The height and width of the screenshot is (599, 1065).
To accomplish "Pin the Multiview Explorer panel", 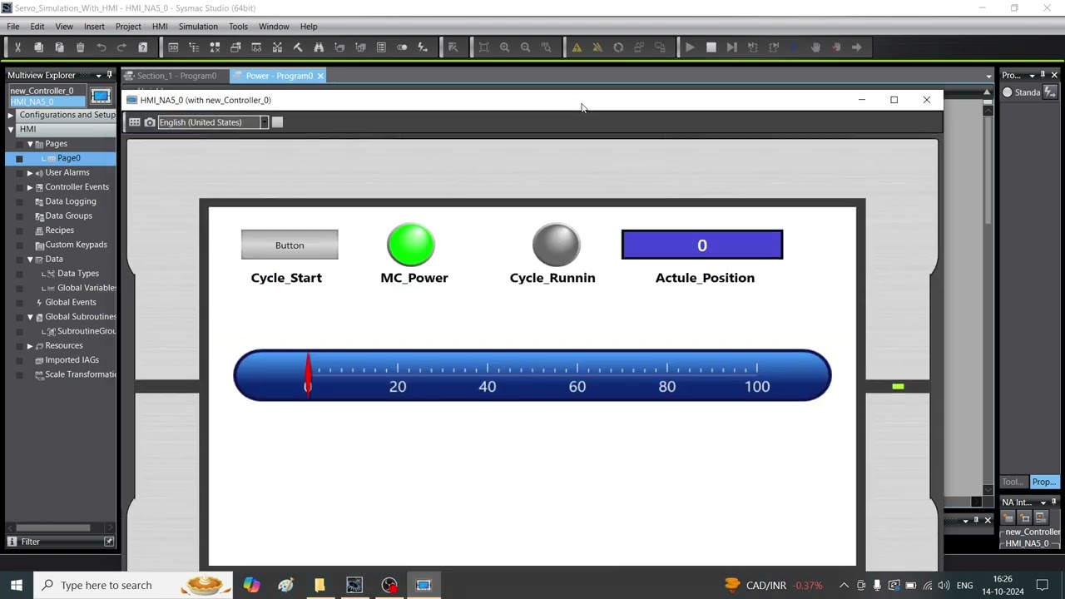I will pyautogui.click(x=109, y=75).
